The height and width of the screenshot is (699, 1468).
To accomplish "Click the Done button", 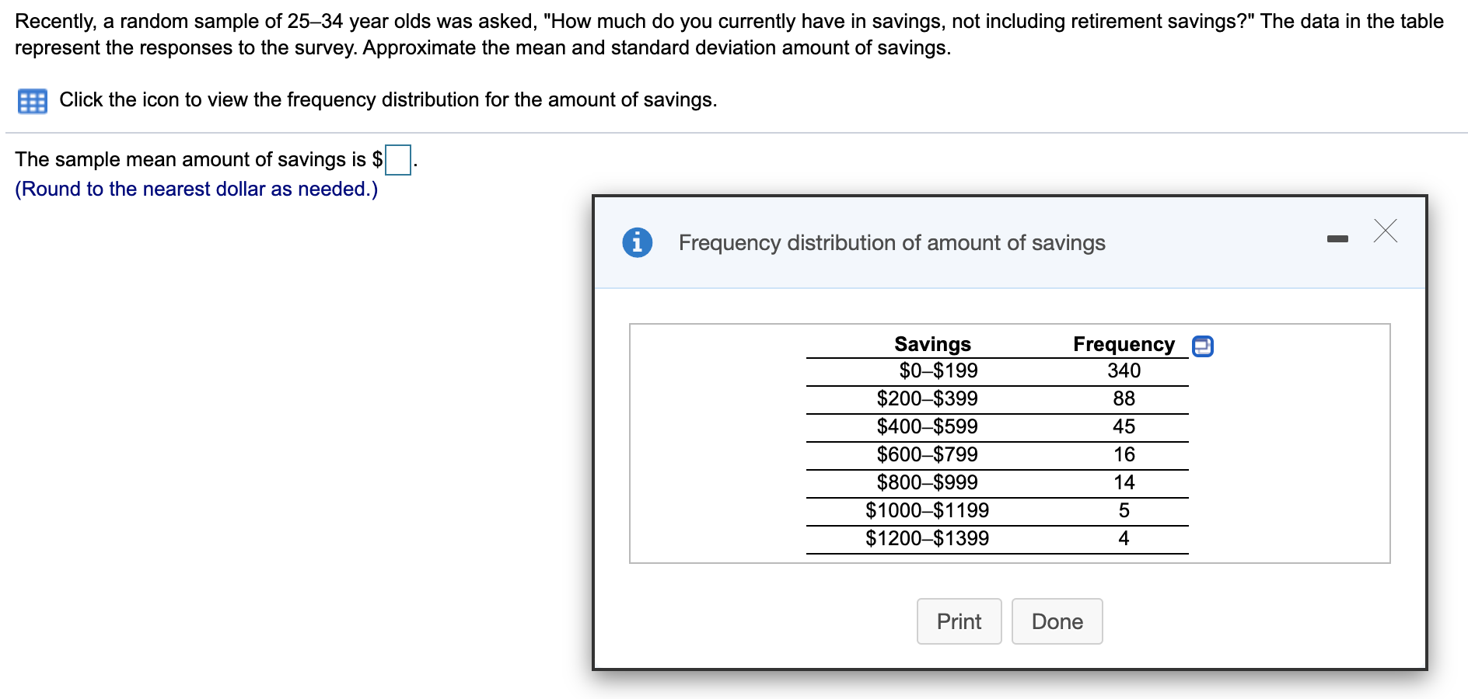I will click(1057, 621).
